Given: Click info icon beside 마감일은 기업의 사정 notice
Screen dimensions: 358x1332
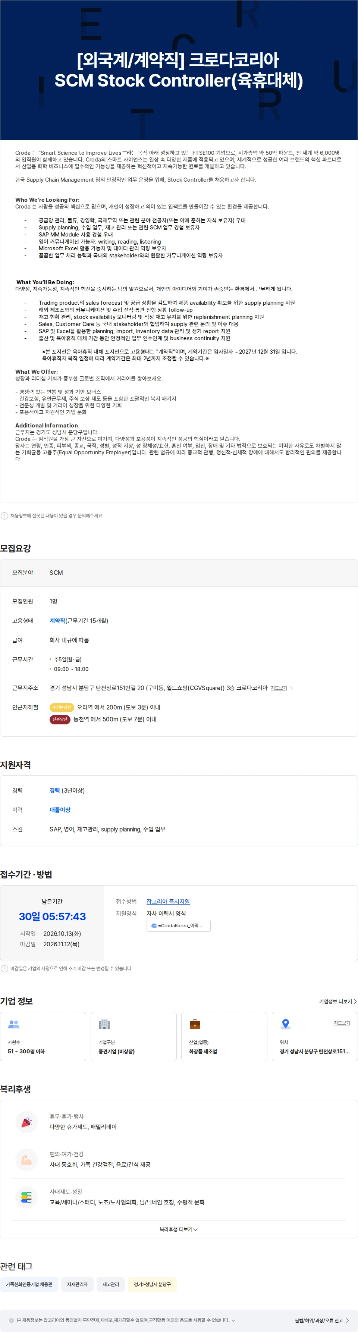Looking at the screenshot, I should click(x=4, y=968).
